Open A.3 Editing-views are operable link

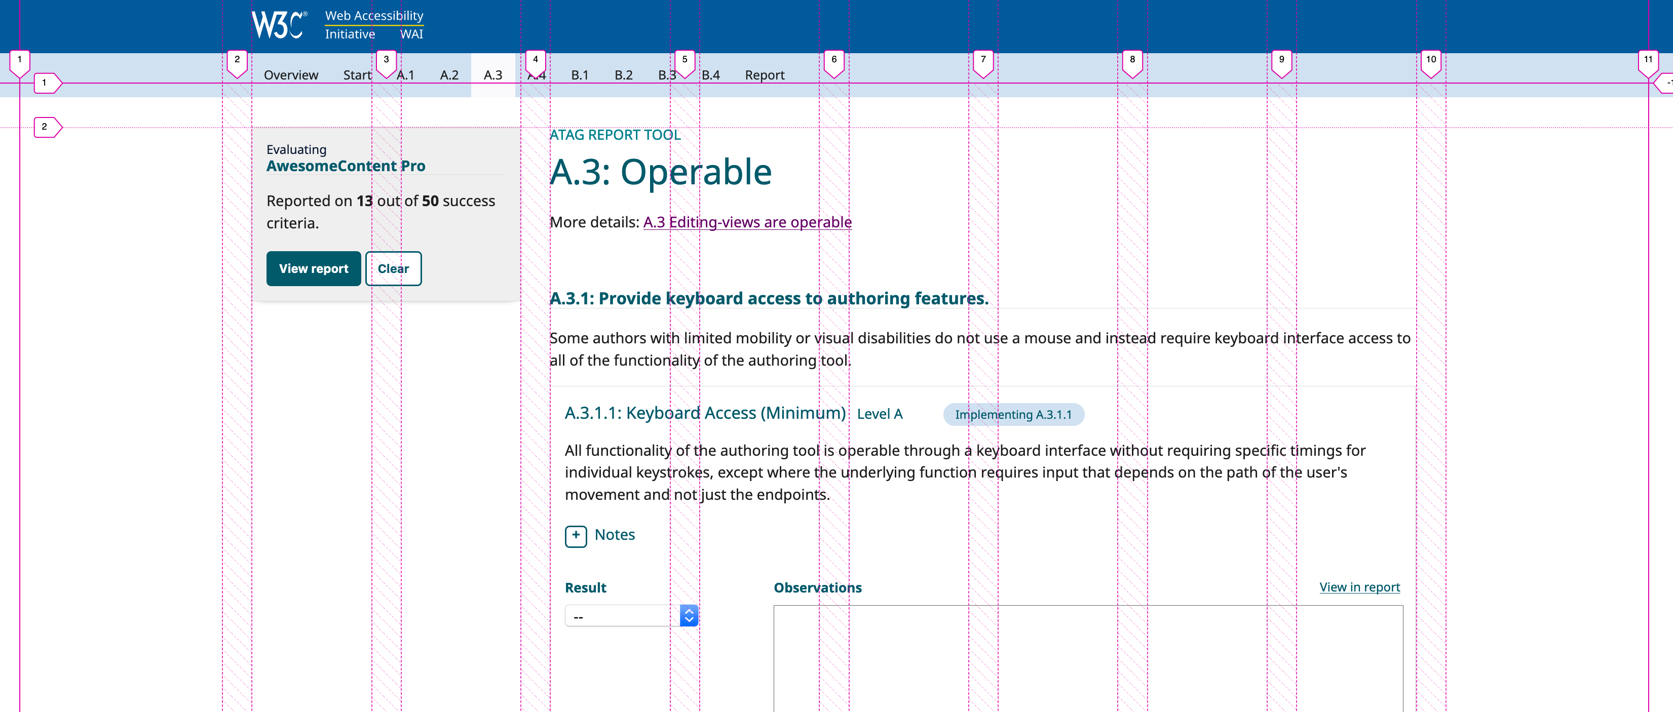(747, 221)
